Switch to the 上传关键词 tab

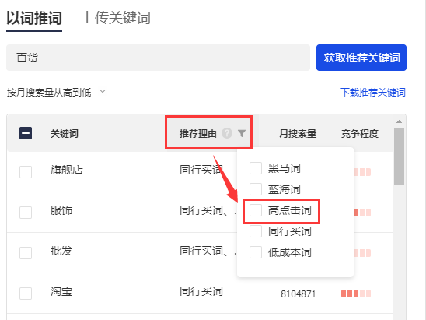point(116,18)
